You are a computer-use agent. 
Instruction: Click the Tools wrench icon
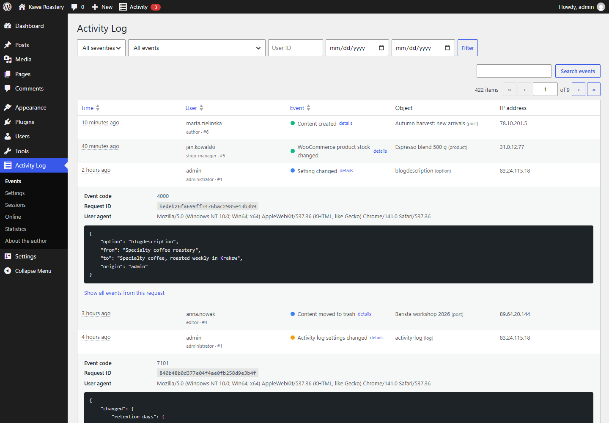click(x=8, y=151)
